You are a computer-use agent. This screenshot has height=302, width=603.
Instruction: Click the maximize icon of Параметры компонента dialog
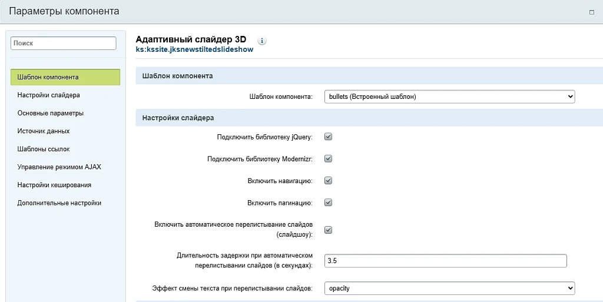(592, 12)
